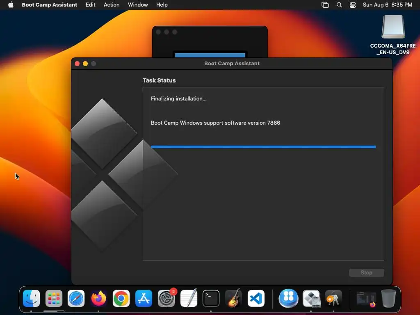The width and height of the screenshot is (420, 315).
Task: Open Finder from the Dock
Action: click(31, 299)
